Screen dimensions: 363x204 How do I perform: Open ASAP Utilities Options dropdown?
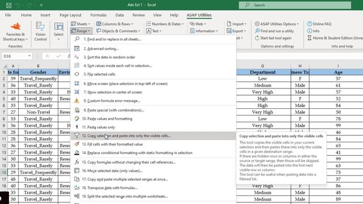277,24
